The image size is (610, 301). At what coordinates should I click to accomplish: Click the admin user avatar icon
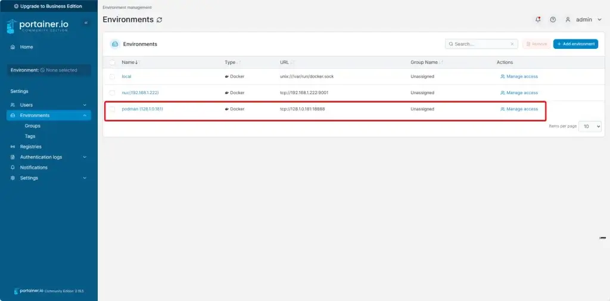tap(568, 20)
